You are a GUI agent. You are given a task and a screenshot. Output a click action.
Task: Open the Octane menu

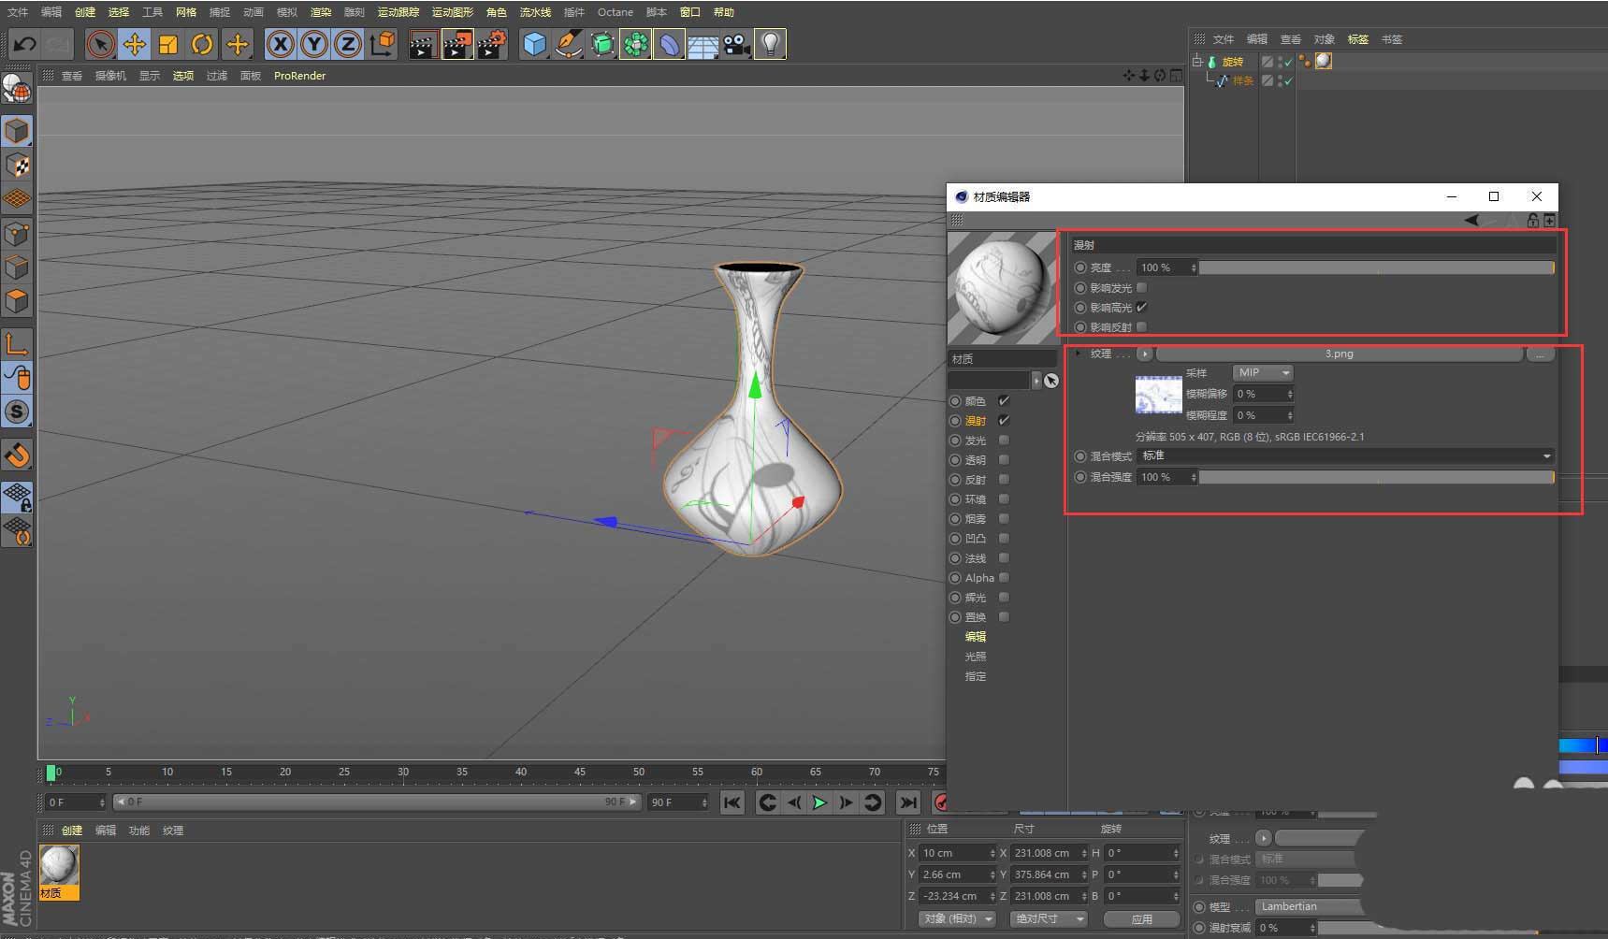(615, 12)
